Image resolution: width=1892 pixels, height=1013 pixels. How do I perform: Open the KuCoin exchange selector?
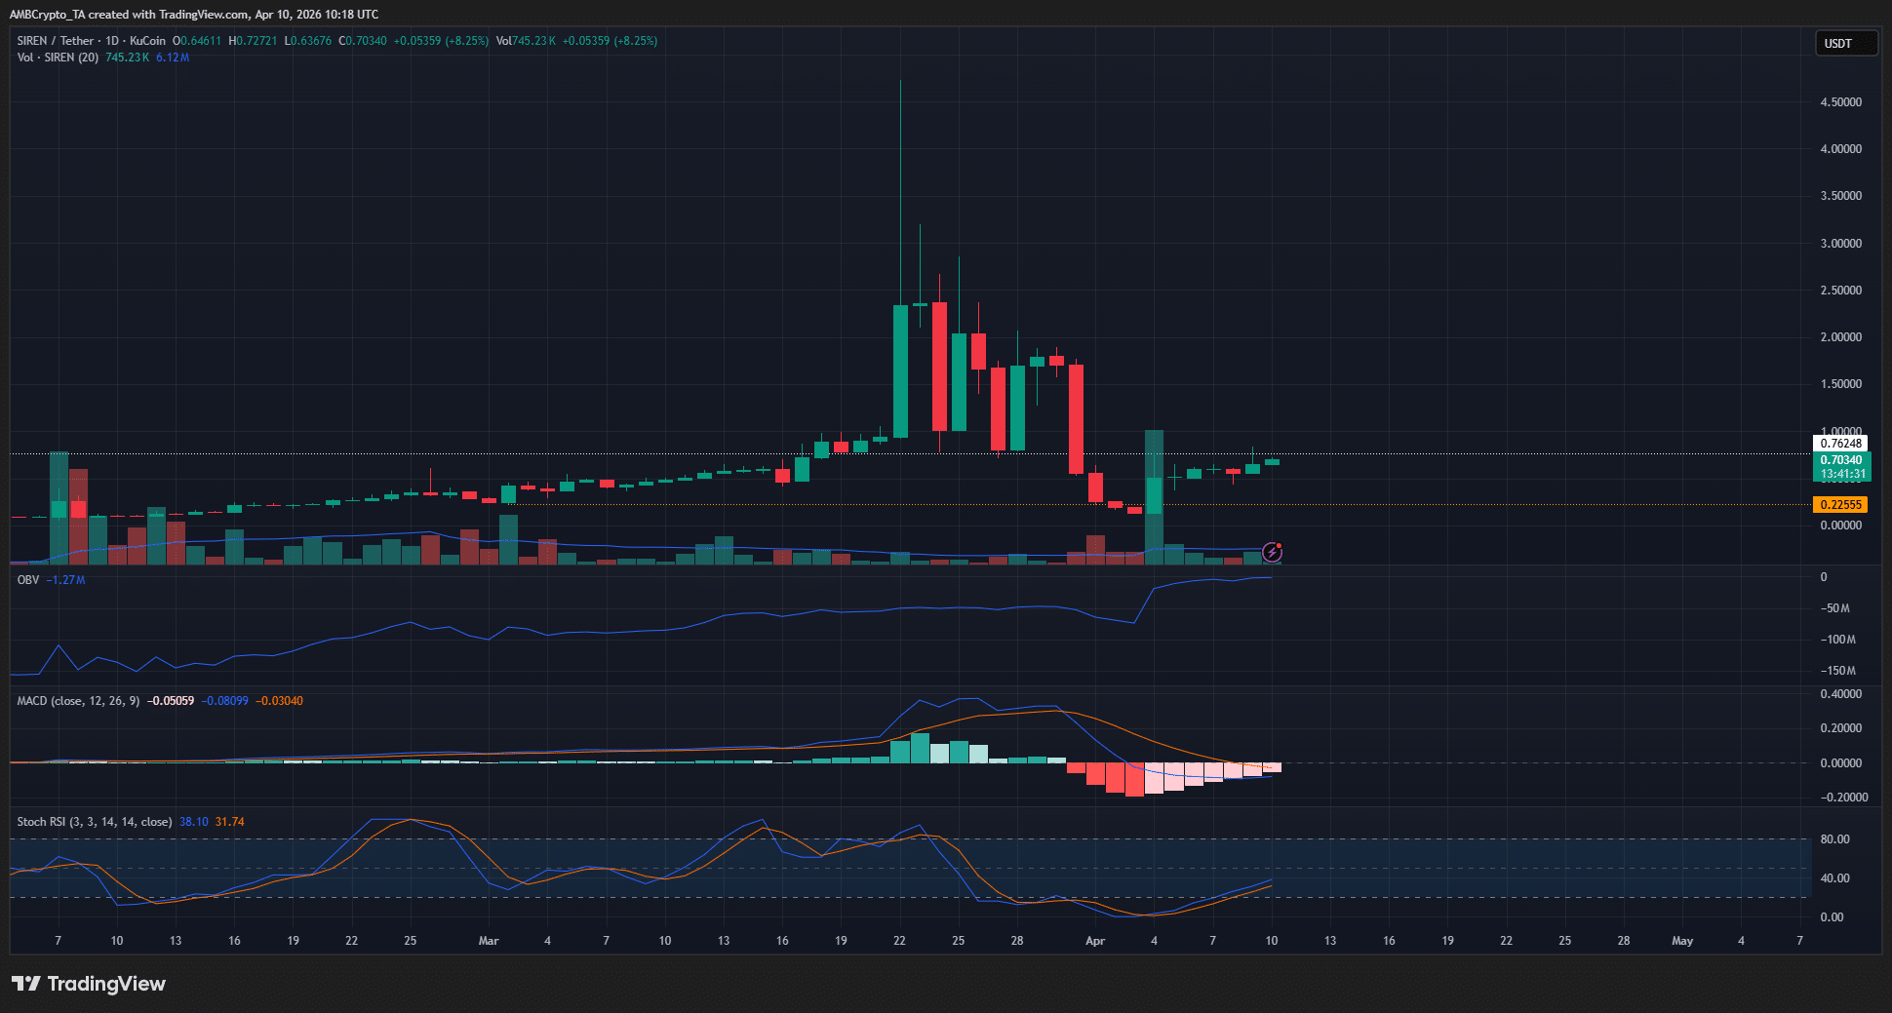[145, 41]
